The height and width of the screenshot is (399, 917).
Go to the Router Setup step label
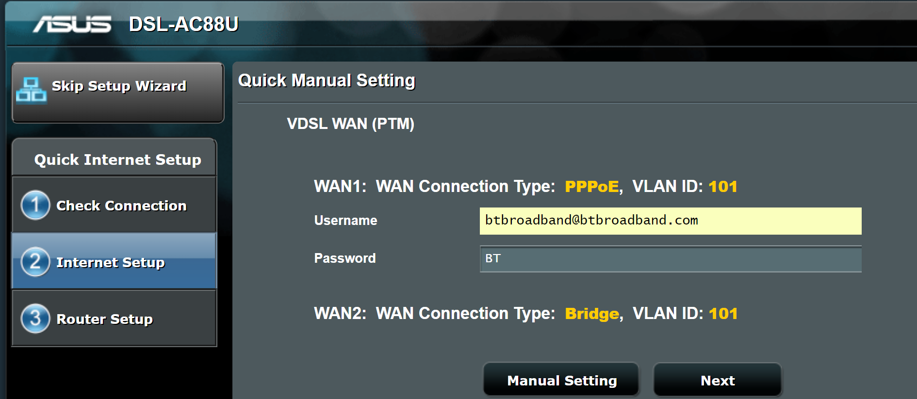[x=105, y=319]
